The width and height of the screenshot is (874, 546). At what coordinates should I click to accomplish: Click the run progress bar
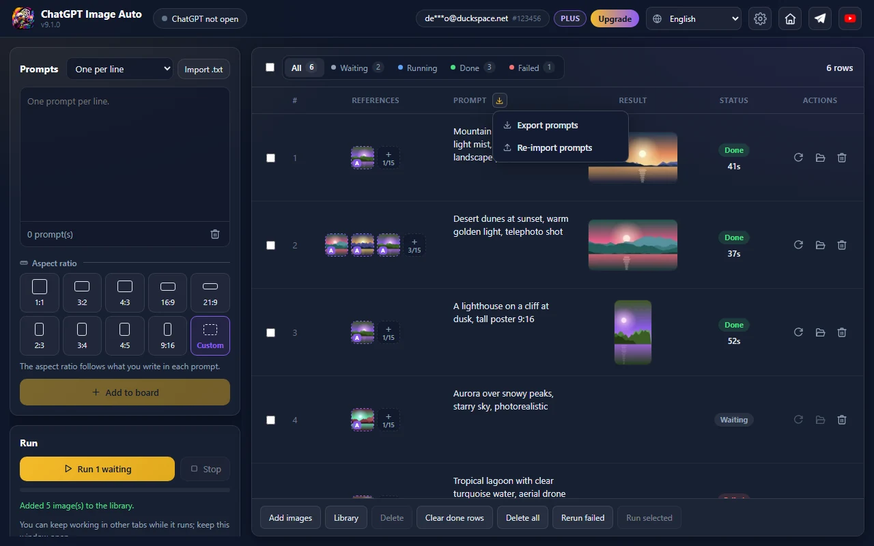click(x=125, y=489)
